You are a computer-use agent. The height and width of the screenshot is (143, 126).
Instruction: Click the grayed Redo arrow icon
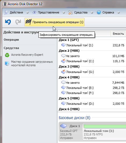18,22
